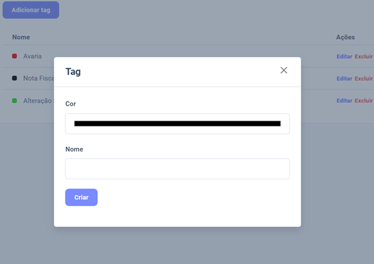Click the Ações column header

coord(345,37)
